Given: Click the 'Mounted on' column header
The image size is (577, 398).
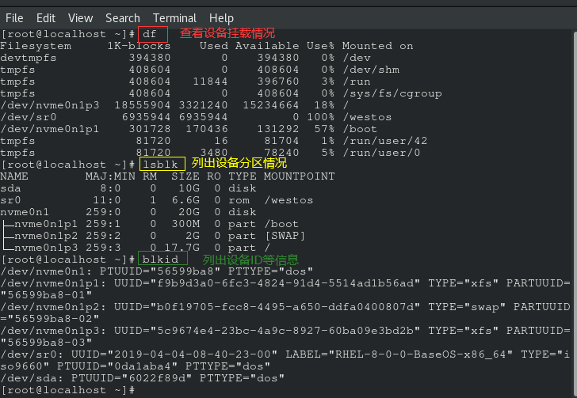Looking at the screenshot, I should [x=377, y=46].
